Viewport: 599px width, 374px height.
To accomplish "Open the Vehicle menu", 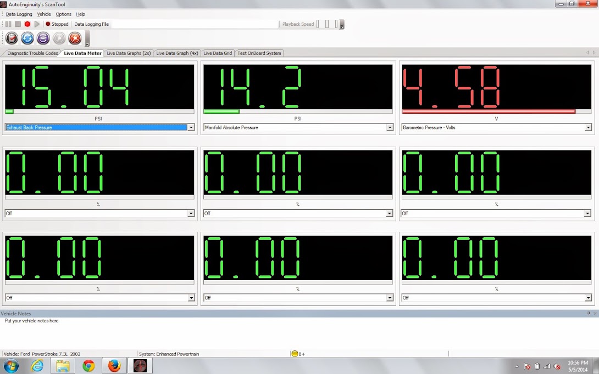I will [44, 14].
